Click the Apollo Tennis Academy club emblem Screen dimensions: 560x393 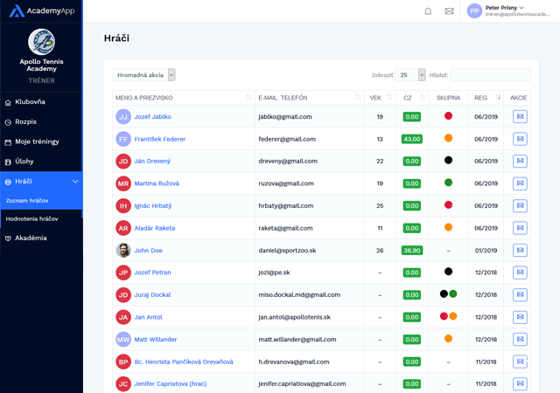pyautogui.click(x=41, y=42)
